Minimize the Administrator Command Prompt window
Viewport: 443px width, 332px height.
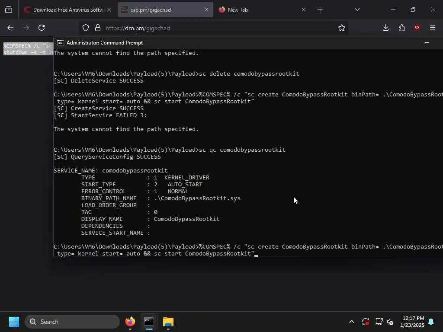coord(427,43)
